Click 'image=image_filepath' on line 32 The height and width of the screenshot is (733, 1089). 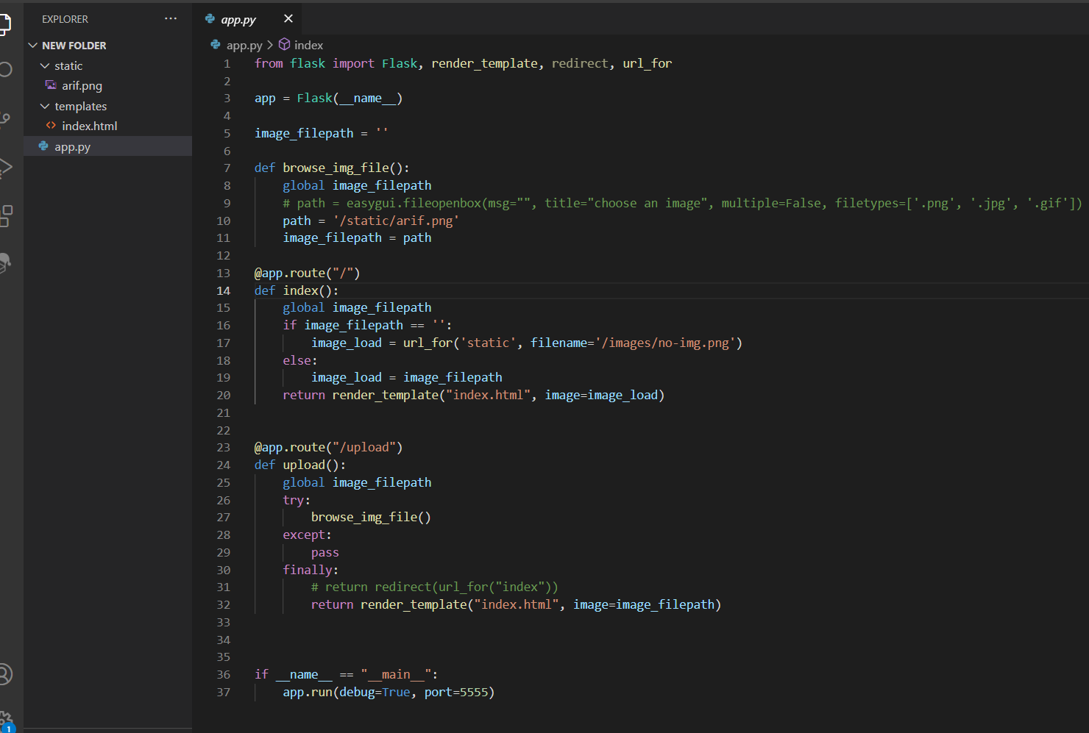[x=644, y=605]
